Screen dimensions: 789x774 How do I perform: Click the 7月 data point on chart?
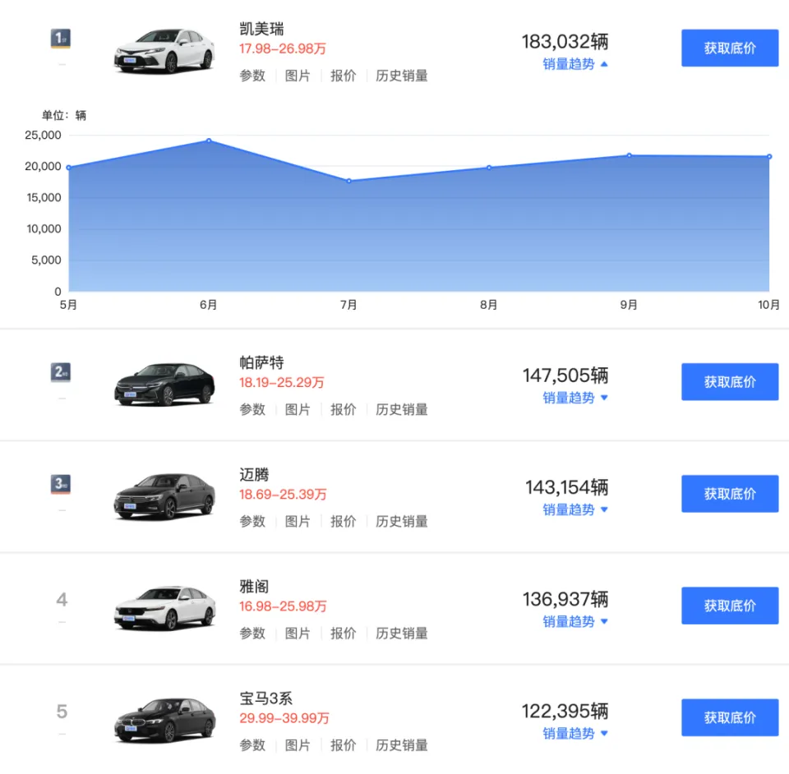[348, 181]
